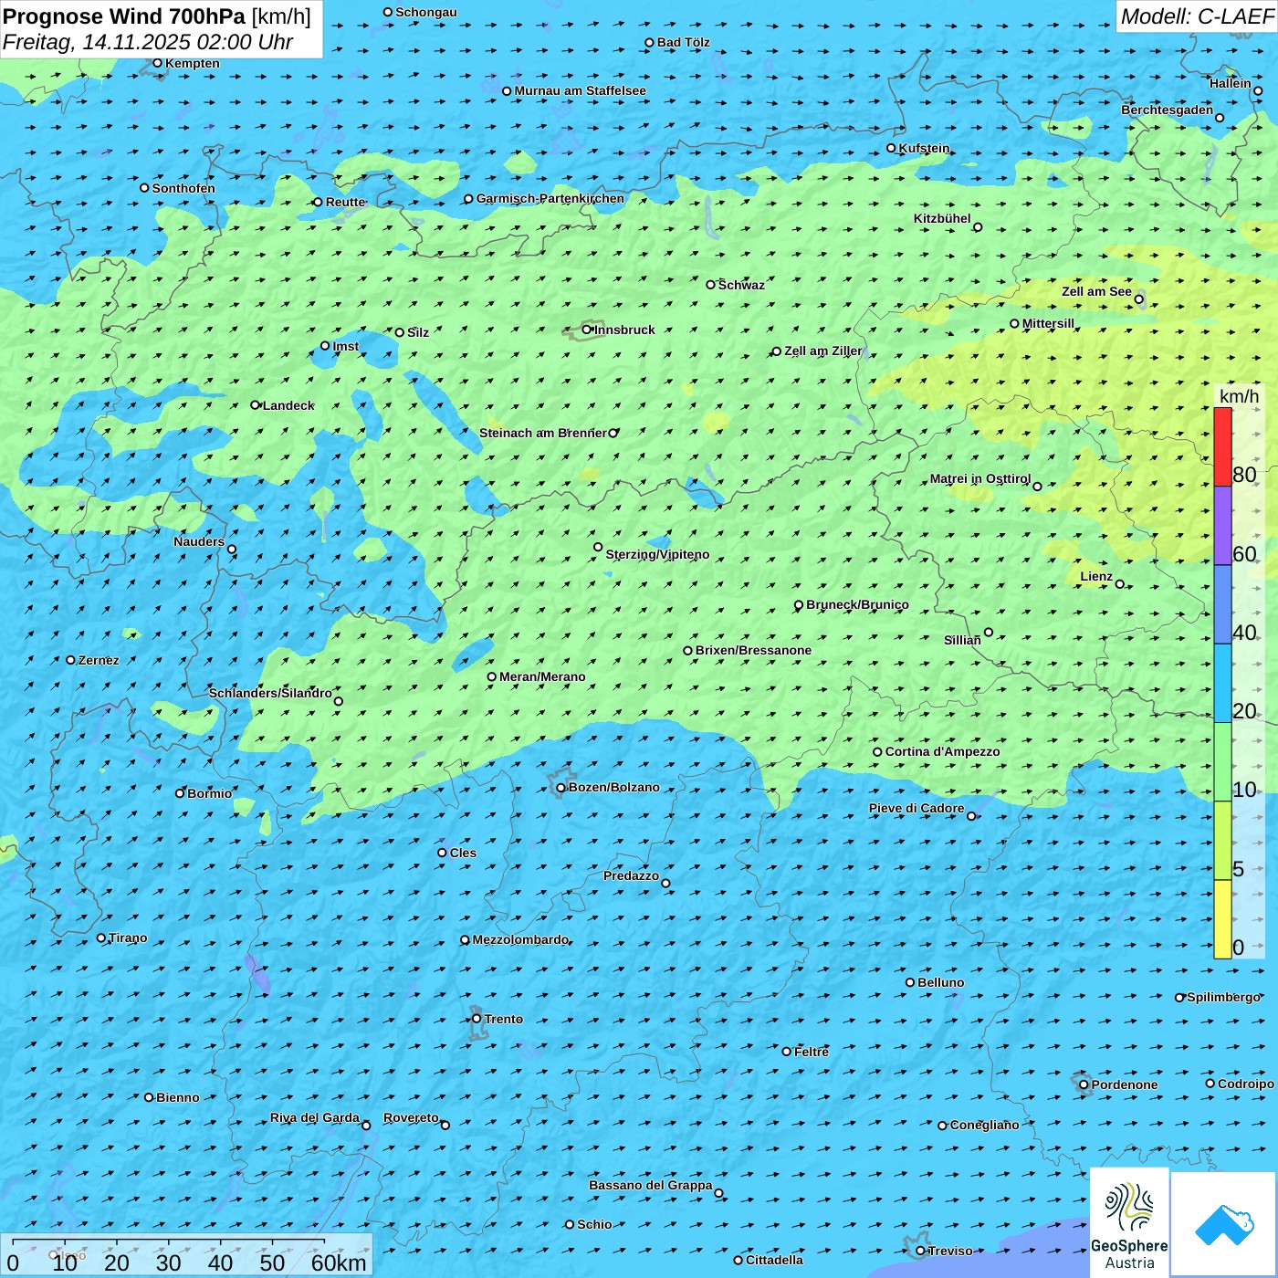Click the Kufstein marker circle
1278x1278 pixels.
pyautogui.click(x=892, y=148)
